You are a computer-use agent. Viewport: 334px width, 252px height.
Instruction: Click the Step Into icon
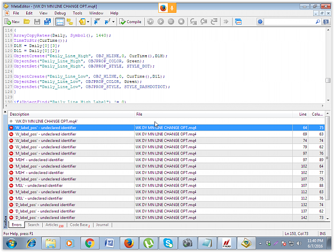(193, 21)
